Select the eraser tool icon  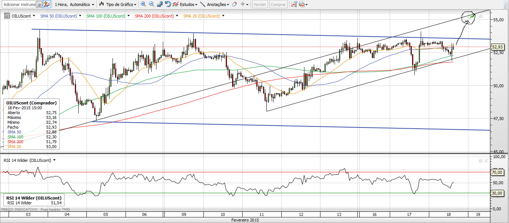point(234,4)
